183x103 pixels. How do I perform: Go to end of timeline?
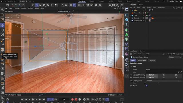44,99
